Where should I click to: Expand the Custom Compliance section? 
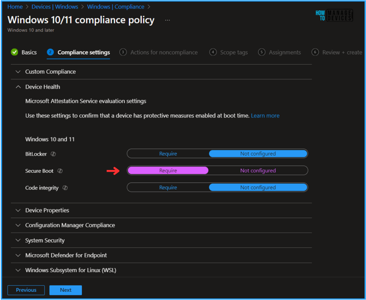click(x=161, y=71)
